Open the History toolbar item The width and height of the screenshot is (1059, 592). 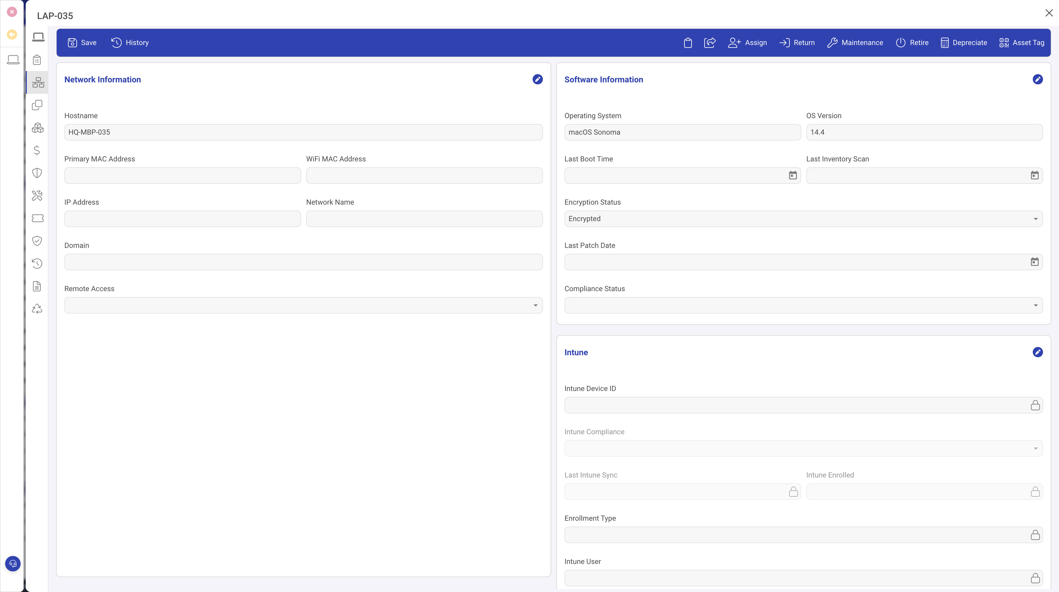(130, 43)
